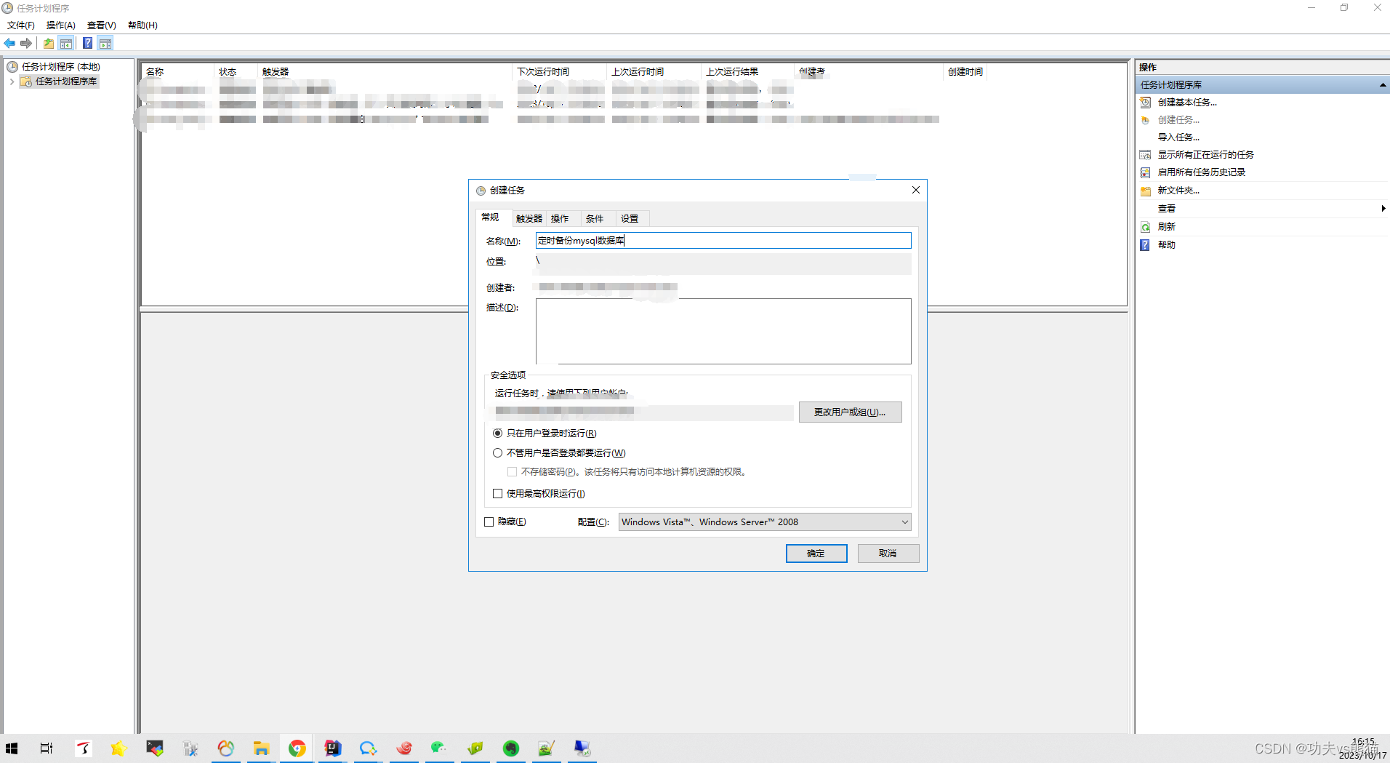This screenshot has width=1390, height=763.
Task: Select 刷新 in the right actions pane
Action: point(1167,226)
